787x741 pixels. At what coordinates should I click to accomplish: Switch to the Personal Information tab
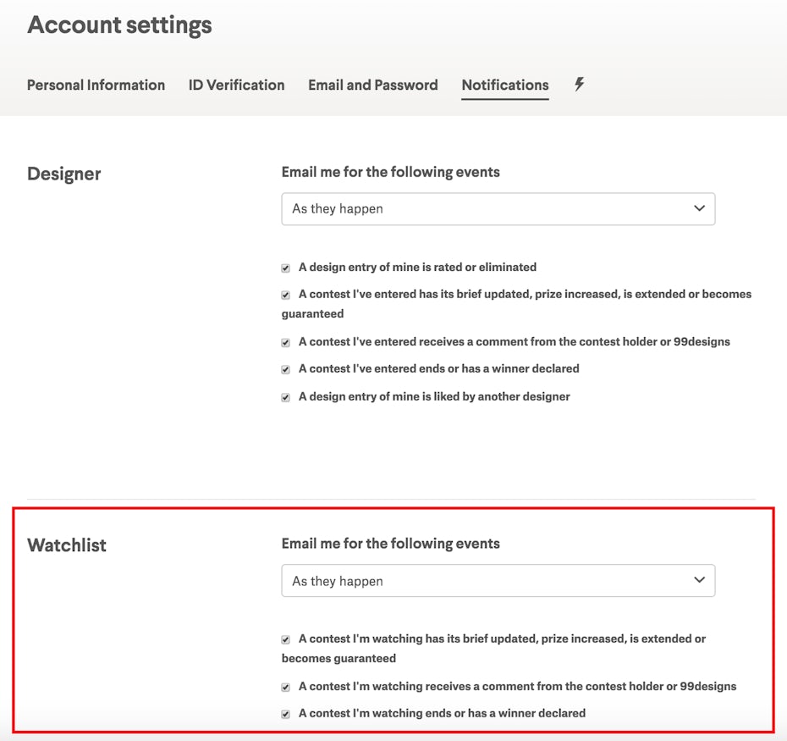coord(96,85)
